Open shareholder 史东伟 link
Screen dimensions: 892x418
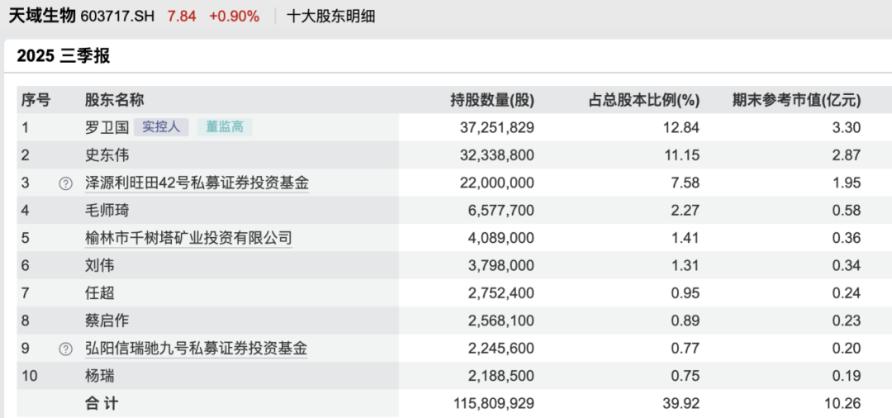107,155
